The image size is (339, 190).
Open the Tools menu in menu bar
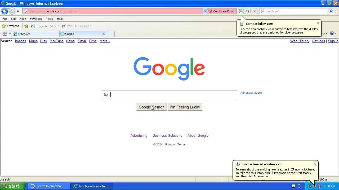[x=49, y=19]
